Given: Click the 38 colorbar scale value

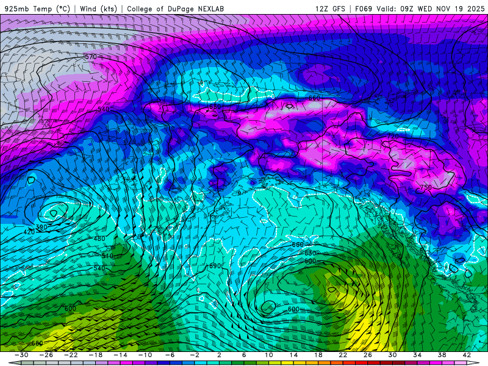Looking at the screenshot, I should 442,355.
